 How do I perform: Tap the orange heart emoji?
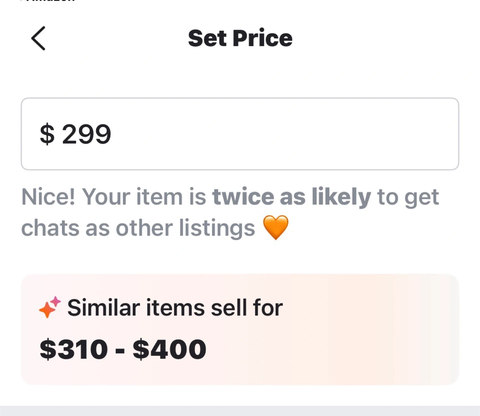point(276,227)
